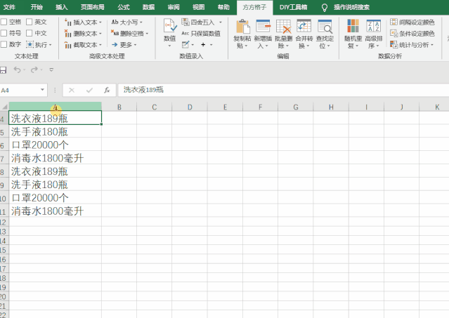The height and width of the screenshot is (318, 449).
Task: Click the 数值 numeric entry icon
Action: tap(169, 26)
